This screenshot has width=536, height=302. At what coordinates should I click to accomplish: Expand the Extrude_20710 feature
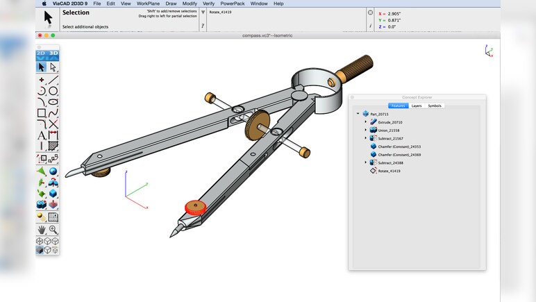365,122
